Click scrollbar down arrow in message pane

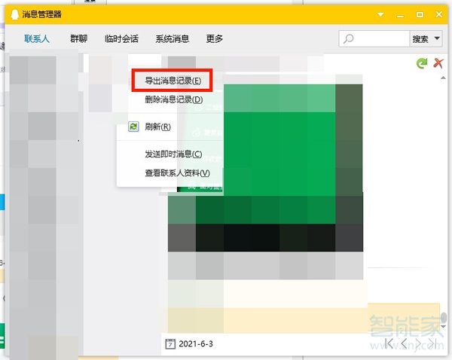443,327
